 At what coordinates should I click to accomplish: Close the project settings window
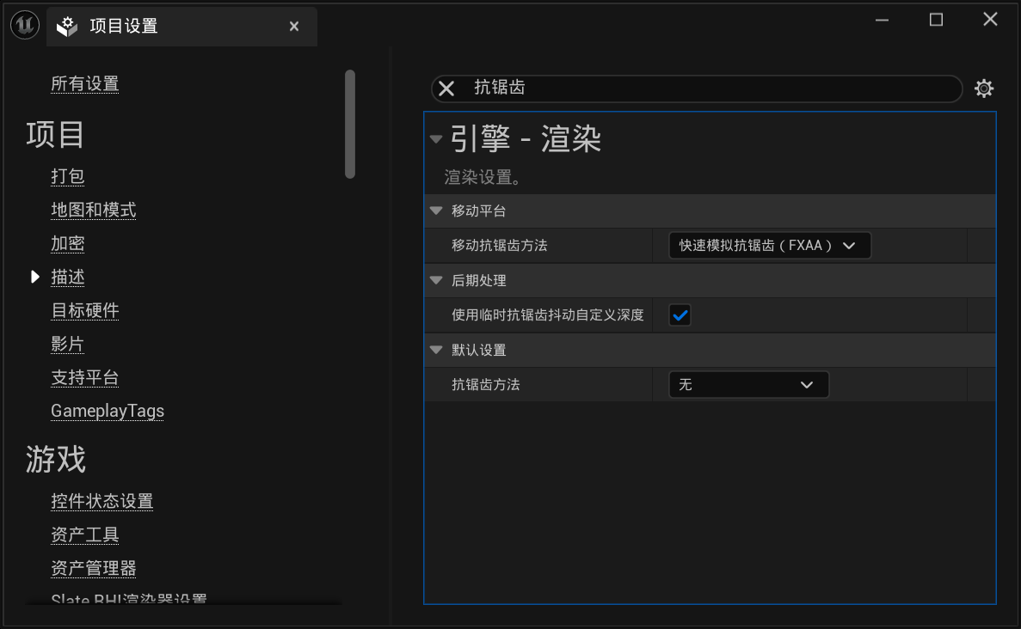pos(990,20)
